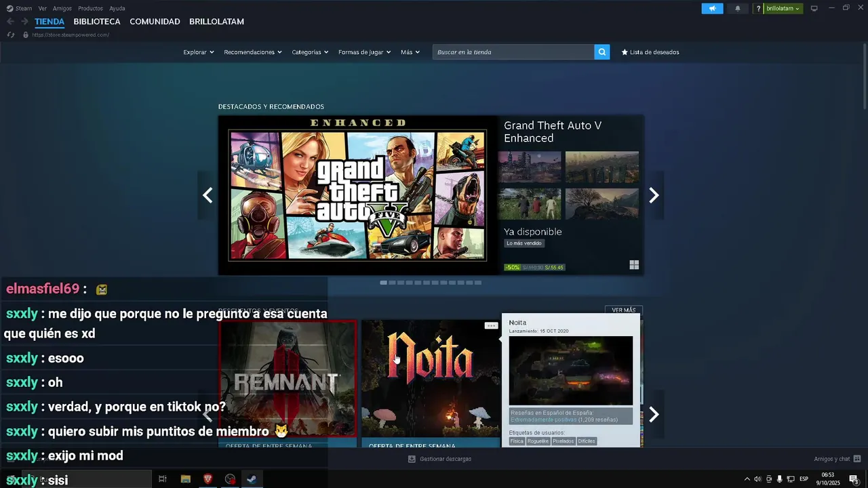This screenshot has height=488, width=868.
Task: Go back with the left navigation arrow
Action: pos(10,22)
